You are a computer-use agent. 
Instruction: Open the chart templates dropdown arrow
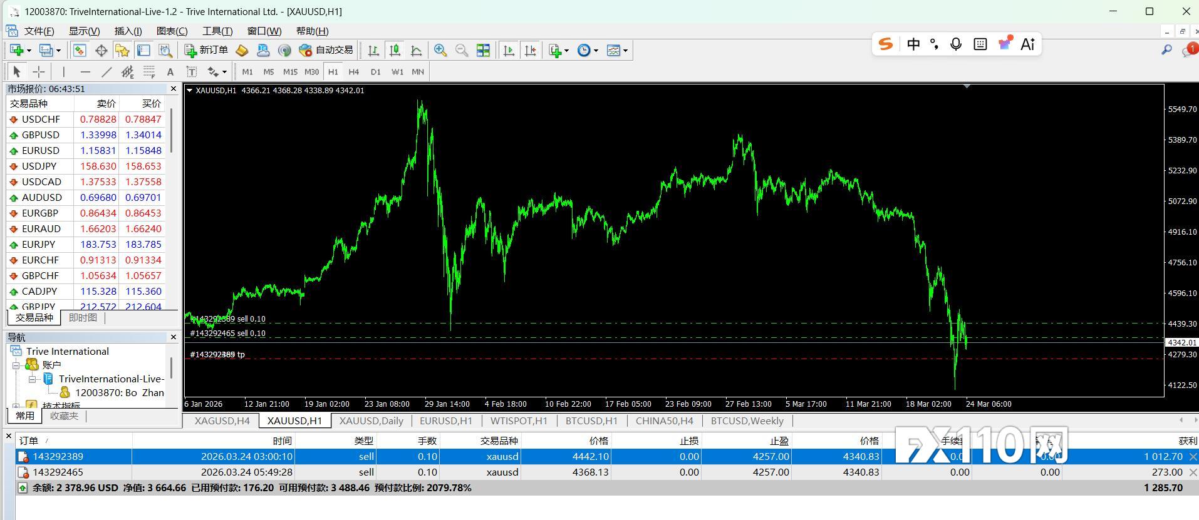[625, 51]
